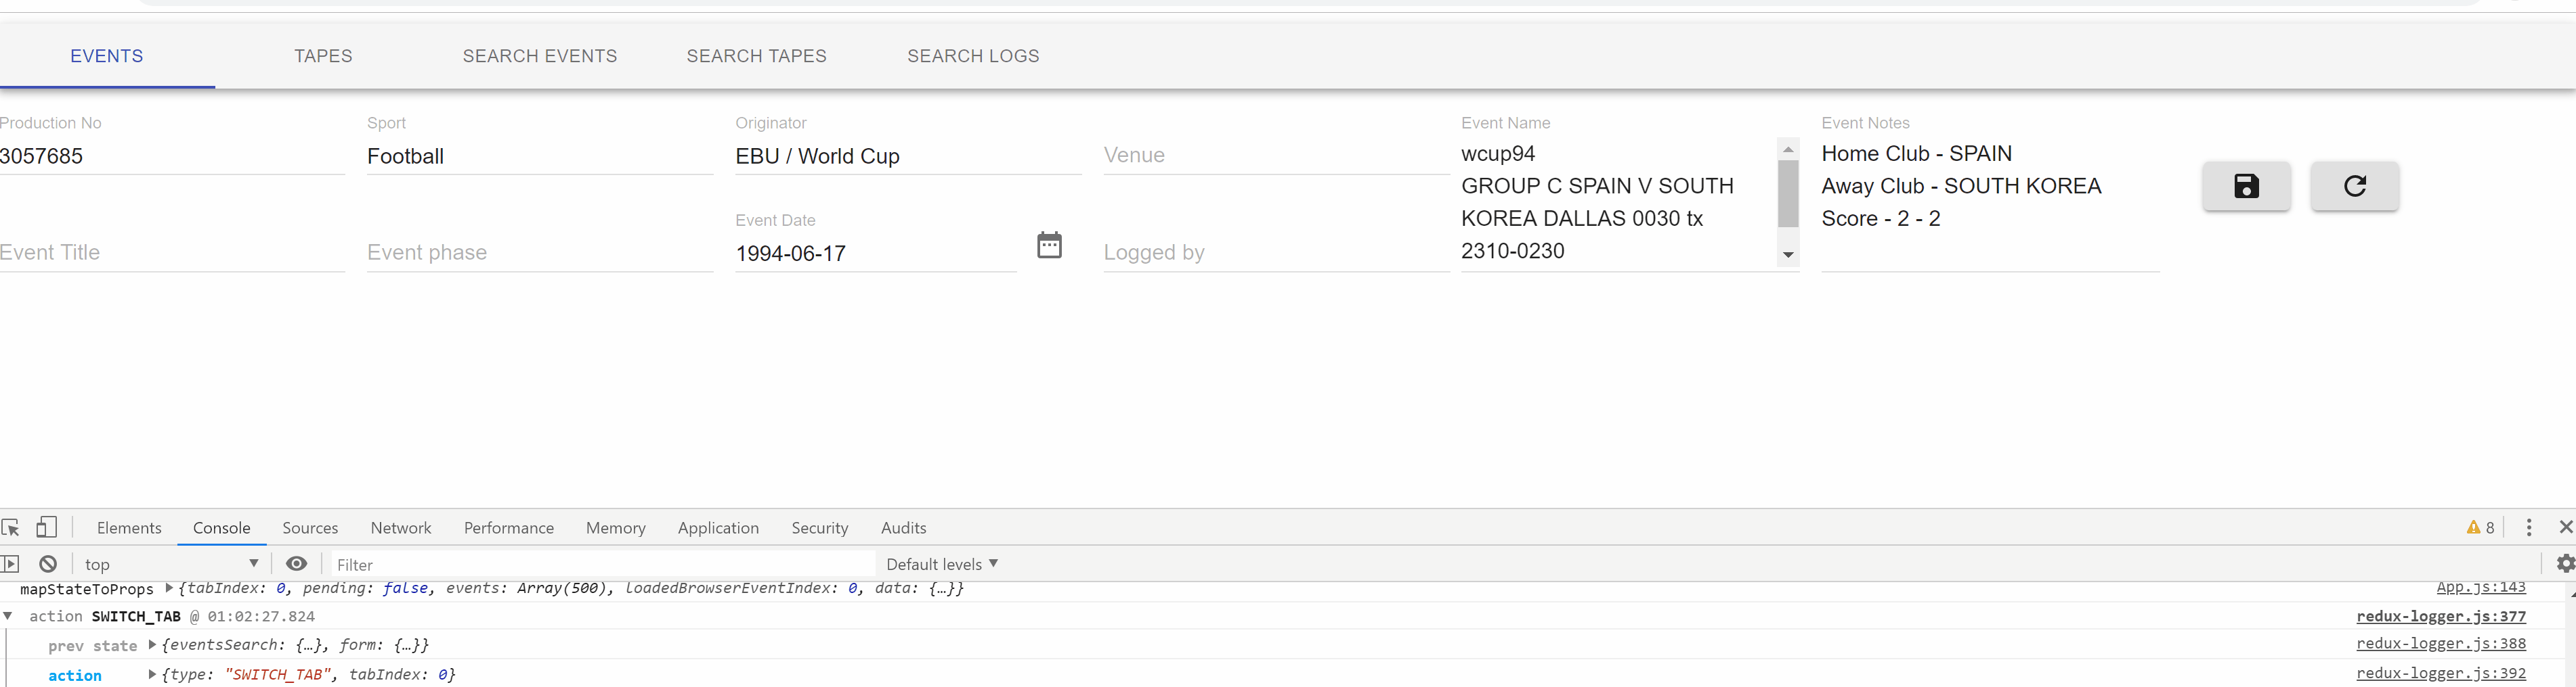Open the calendar picker for Event Date

[1049, 245]
